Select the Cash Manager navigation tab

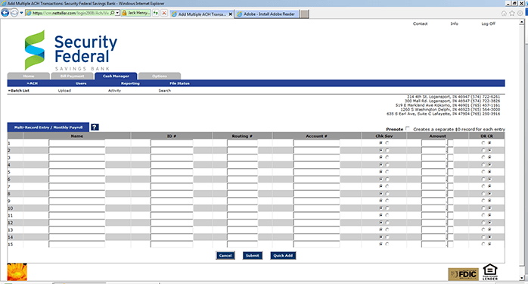point(116,76)
